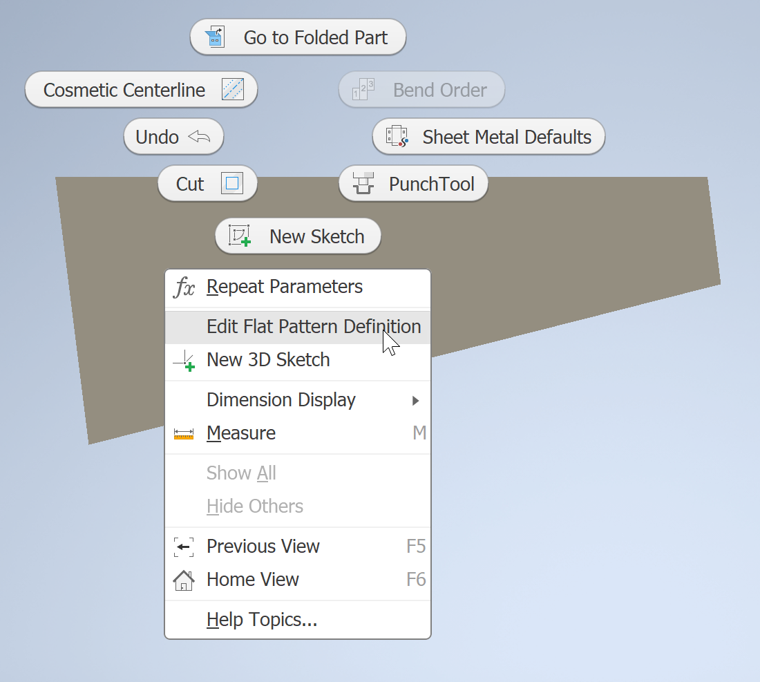Screen dimensions: 760x682
Task: Choose Edit Flat Pattern Definition
Action: (314, 327)
